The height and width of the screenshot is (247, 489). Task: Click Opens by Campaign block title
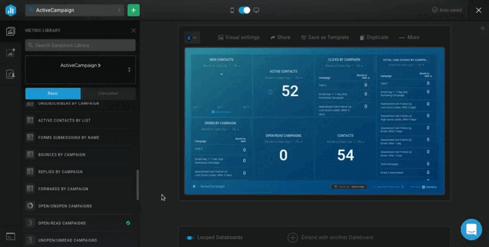point(220,123)
